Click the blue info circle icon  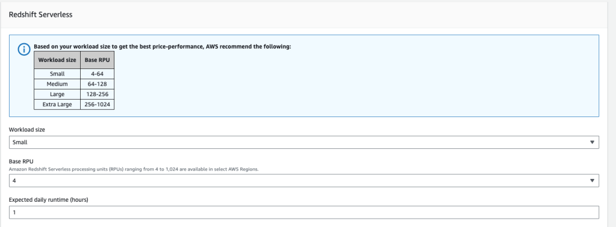24,49
